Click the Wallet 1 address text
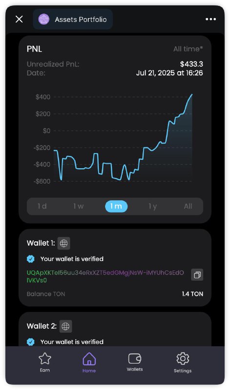The height and width of the screenshot is (390, 230). [x=105, y=276]
